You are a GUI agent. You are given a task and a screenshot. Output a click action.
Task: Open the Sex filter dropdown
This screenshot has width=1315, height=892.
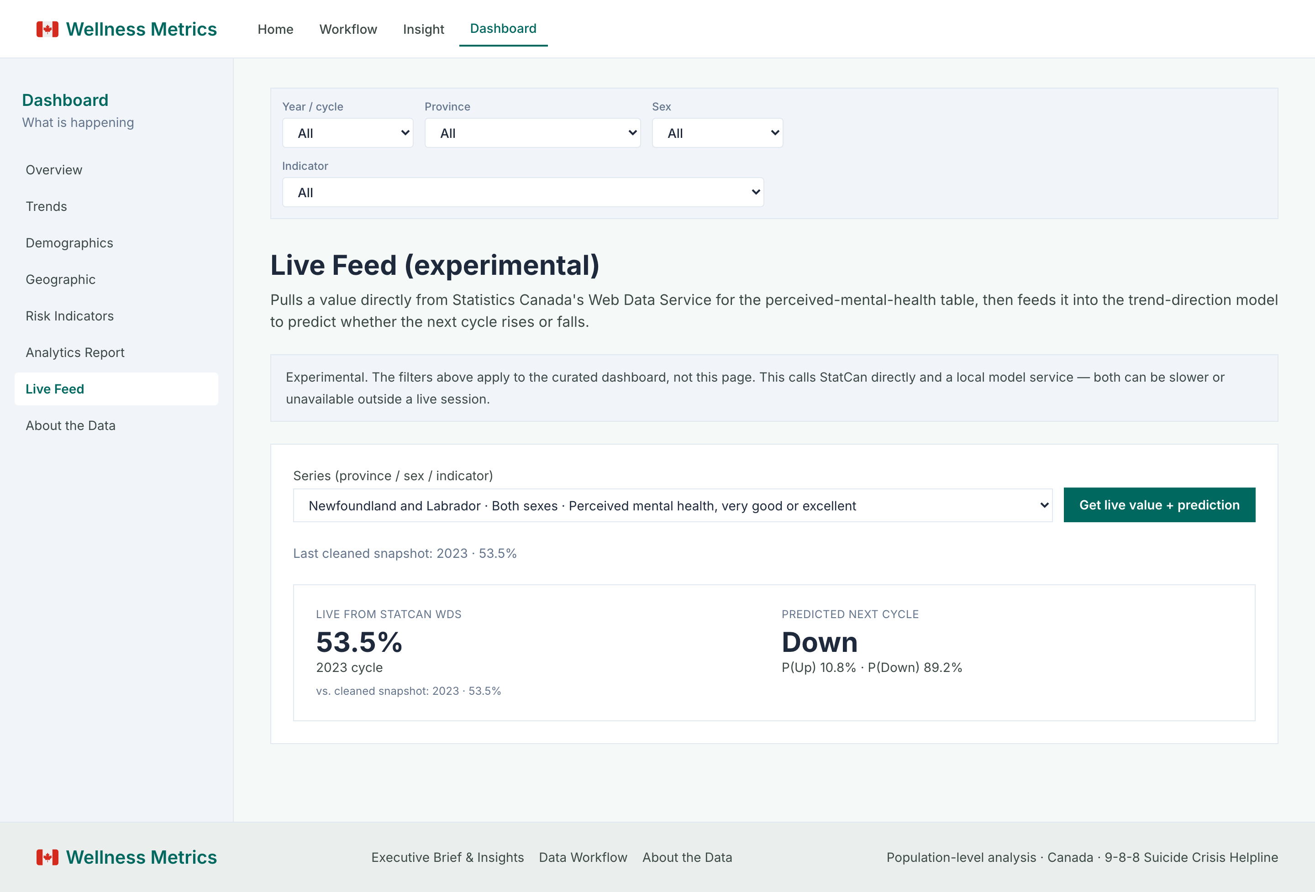[717, 133]
